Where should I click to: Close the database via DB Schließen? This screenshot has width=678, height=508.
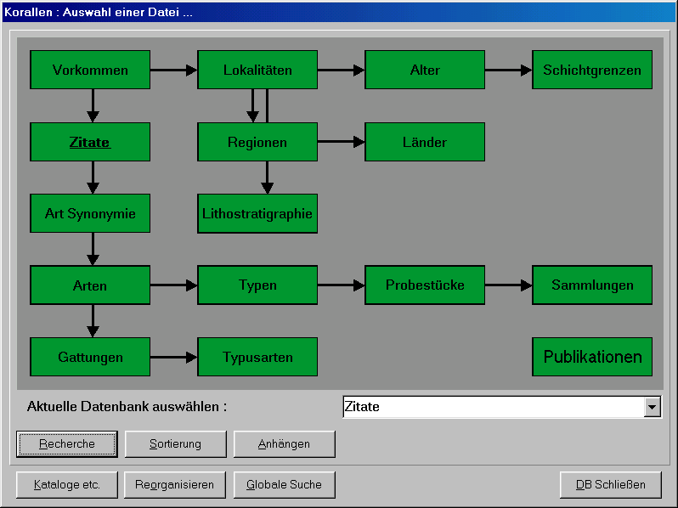611,485
